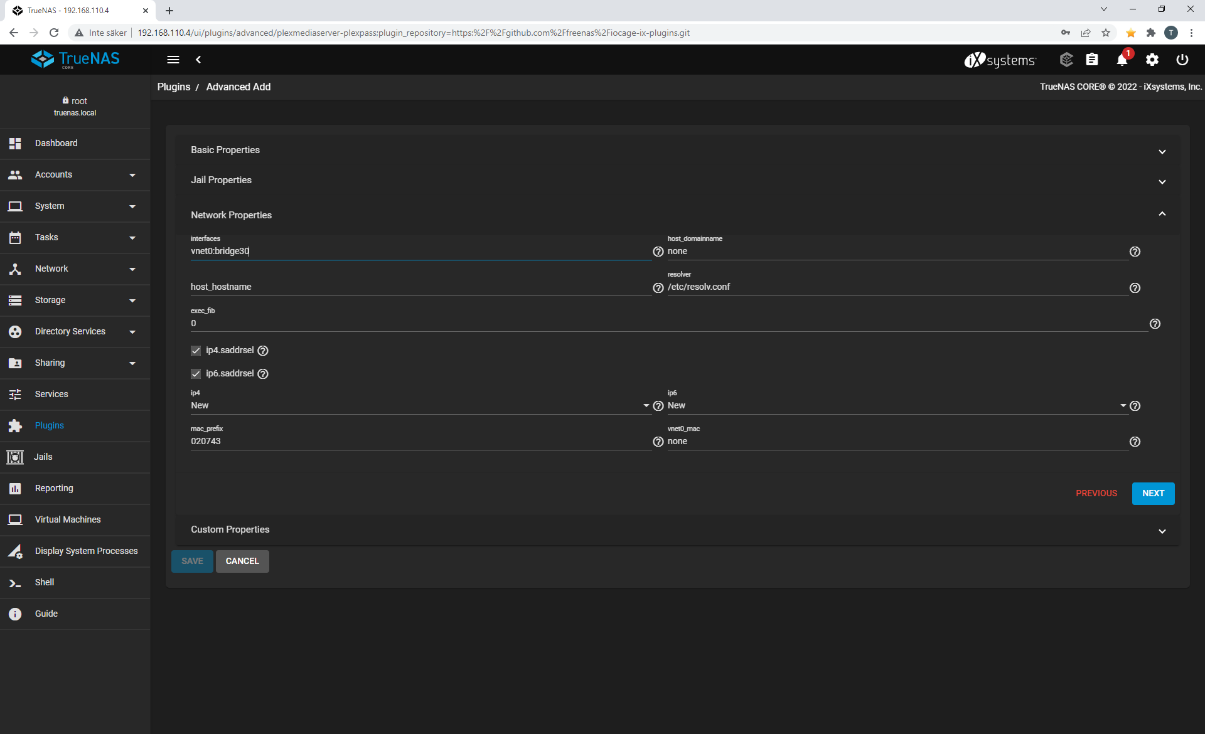
Task: Show help for ip6 dropdown
Action: click(x=1135, y=406)
